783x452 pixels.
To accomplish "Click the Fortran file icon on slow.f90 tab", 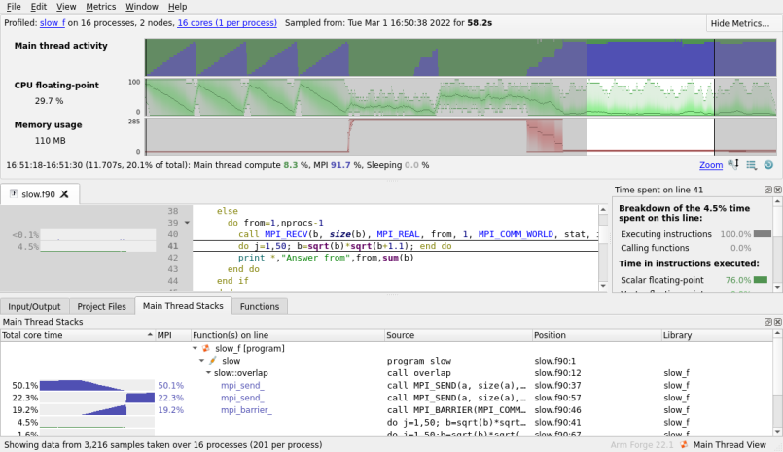I will (x=14, y=193).
